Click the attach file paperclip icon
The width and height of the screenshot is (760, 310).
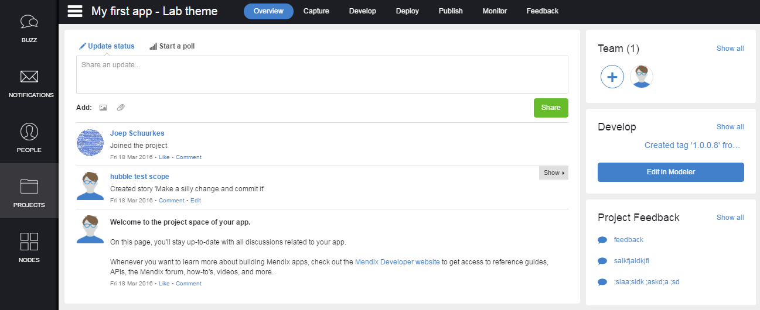121,108
